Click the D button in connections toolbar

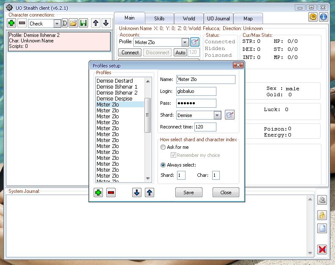(x=65, y=23)
